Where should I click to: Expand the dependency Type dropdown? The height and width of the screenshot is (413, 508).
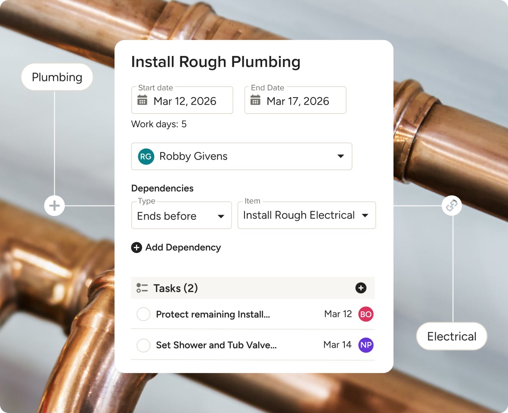(x=221, y=216)
